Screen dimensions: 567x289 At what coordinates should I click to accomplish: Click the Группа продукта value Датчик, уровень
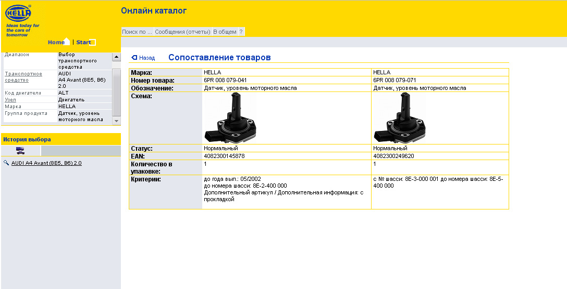pyautogui.click(x=80, y=116)
